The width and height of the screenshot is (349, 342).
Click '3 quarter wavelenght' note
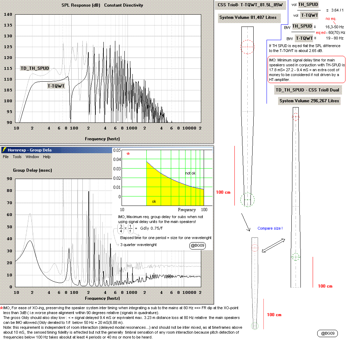(x=138, y=245)
